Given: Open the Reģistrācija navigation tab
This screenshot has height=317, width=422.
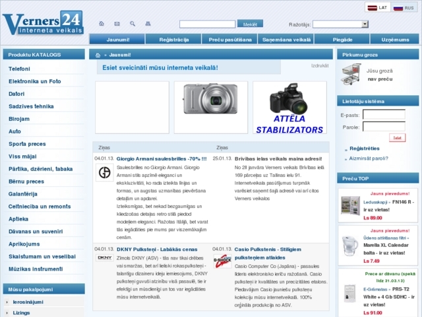Looking at the screenshot, I should (173, 40).
